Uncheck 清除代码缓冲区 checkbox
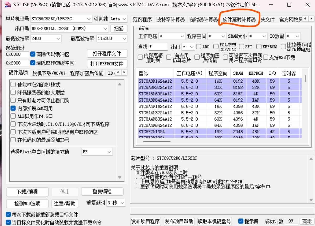Screen dimensions: 315x226 (x=33, y=54)
